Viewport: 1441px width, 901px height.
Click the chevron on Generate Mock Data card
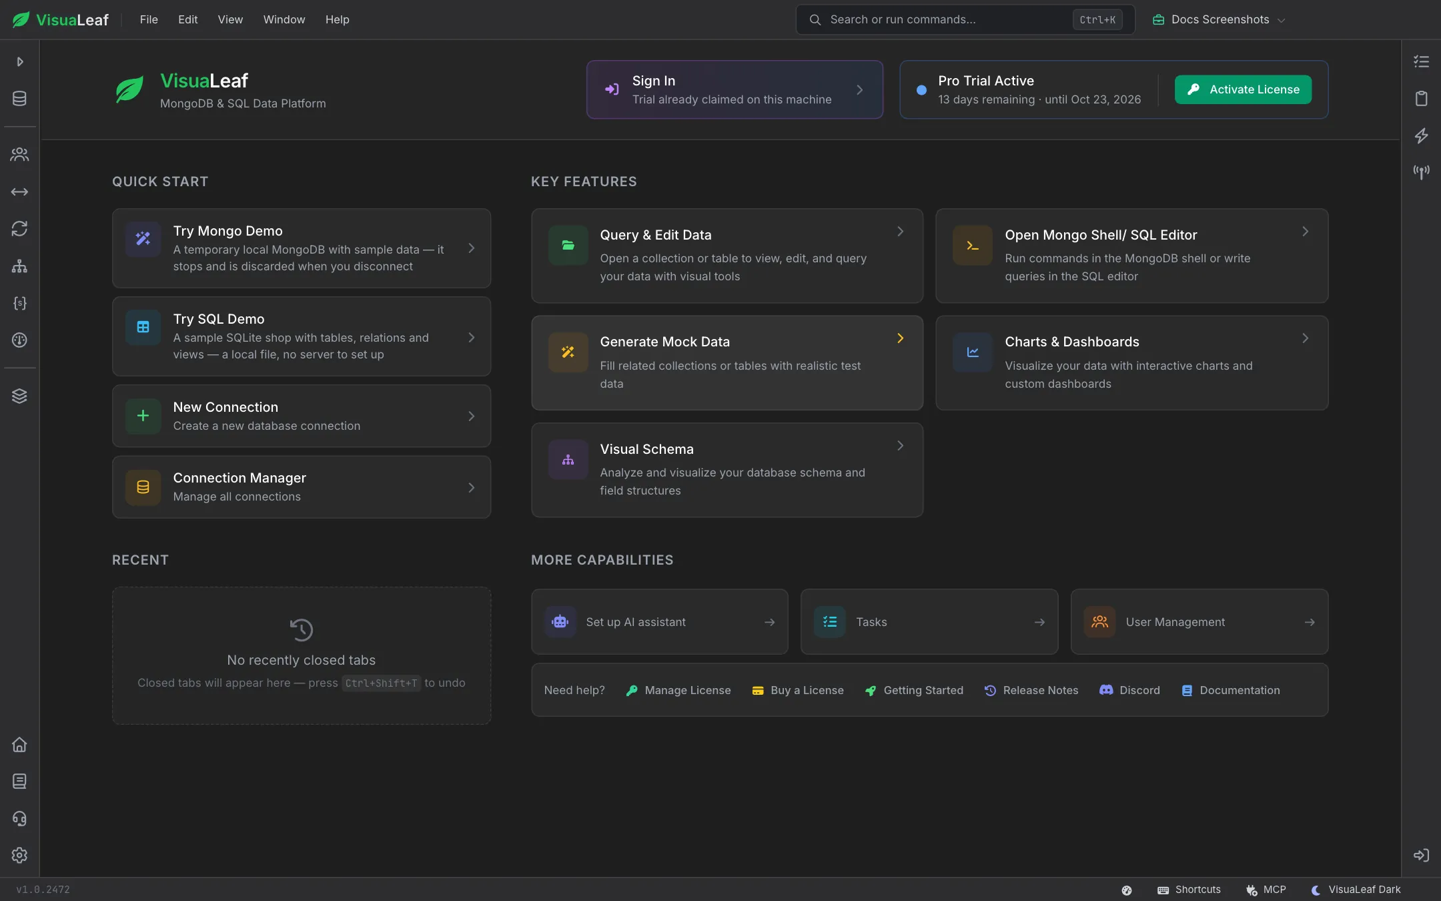click(900, 338)
